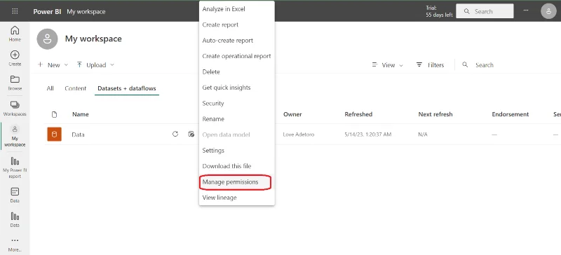This screenshot has height=255, width=561.
Task: Go to Home in the sidebar
Action: 15,34
